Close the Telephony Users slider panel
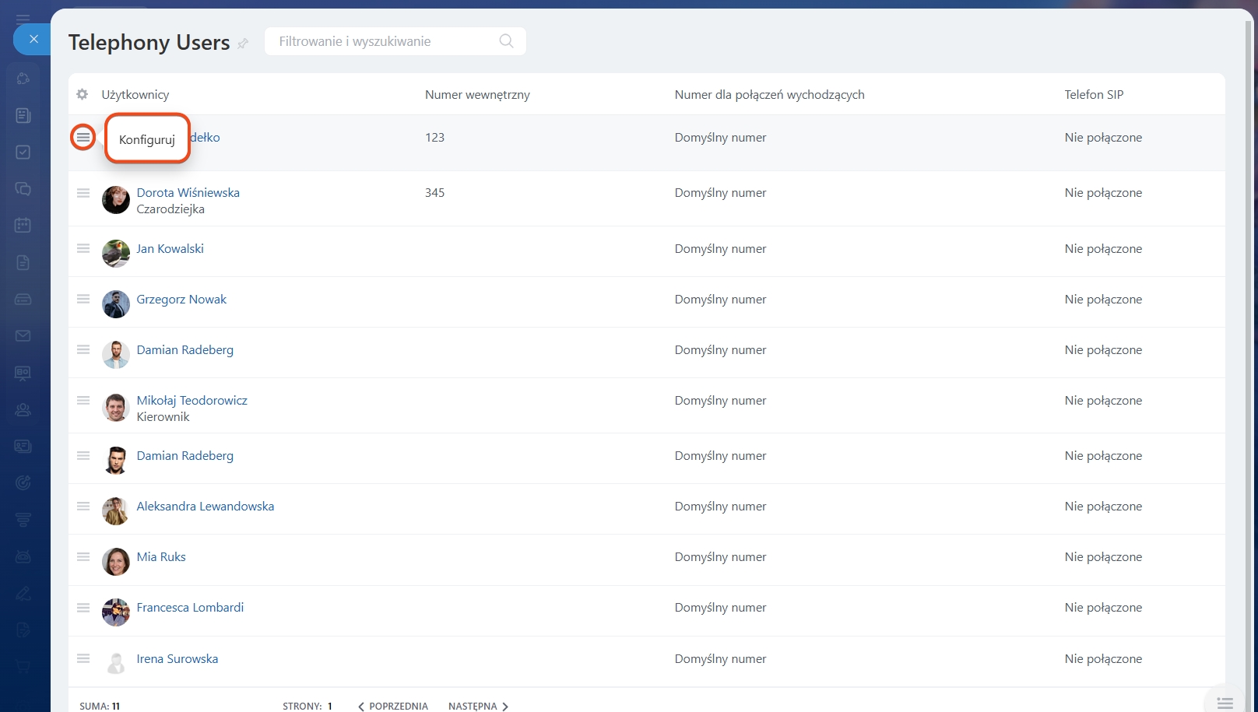The image size is (1258, 712). pyautogui.click(x=33, y=39)
